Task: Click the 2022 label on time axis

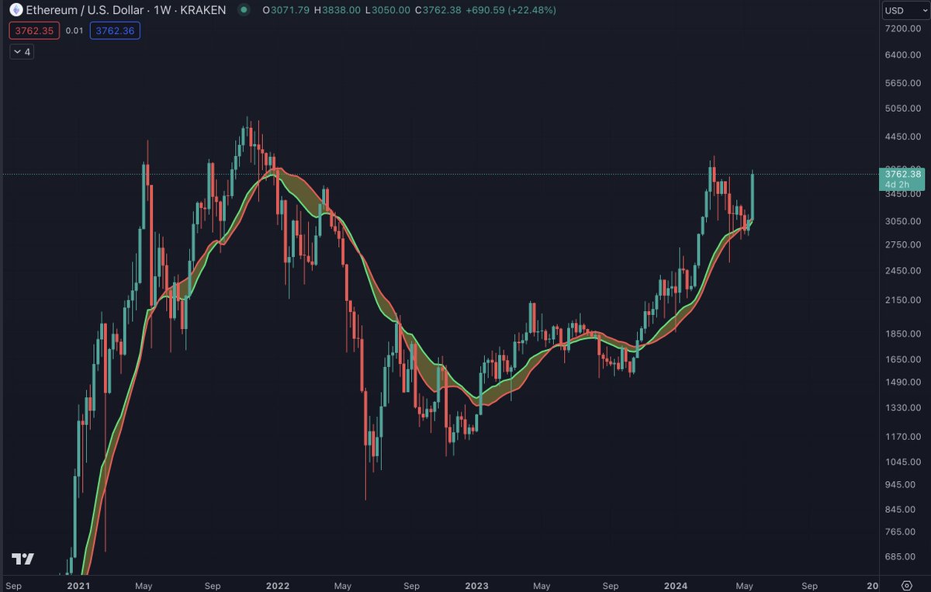Action: (x=277, y=585)
